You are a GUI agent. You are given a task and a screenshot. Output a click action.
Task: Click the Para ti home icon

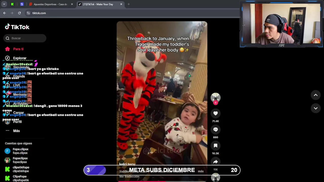[x=7, y=49]
